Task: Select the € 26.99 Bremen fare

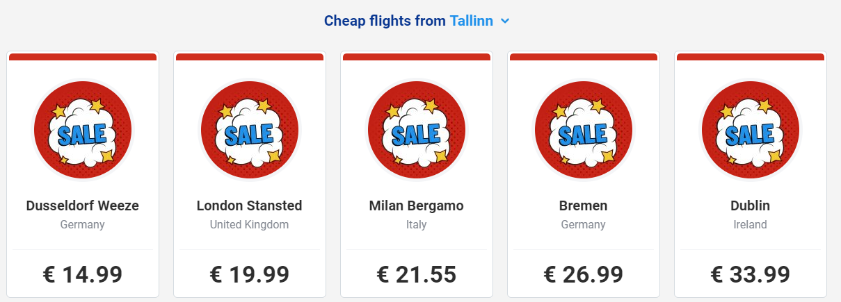Action: [584, 274]
